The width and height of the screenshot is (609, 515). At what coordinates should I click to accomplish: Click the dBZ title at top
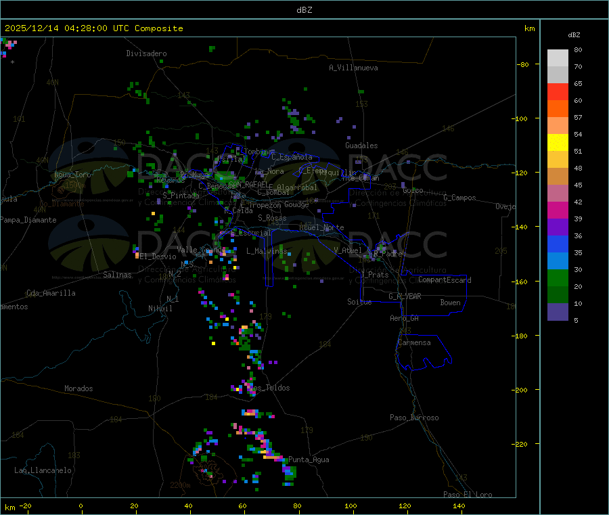pyautogui.click(x=304, y=10)
